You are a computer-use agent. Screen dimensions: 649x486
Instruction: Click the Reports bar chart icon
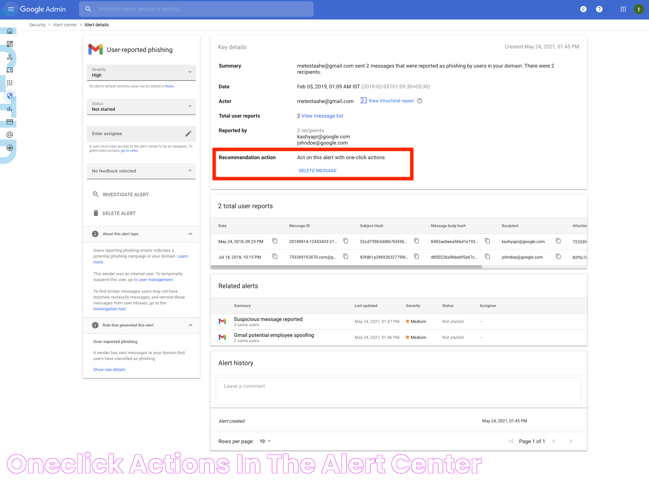10,108
